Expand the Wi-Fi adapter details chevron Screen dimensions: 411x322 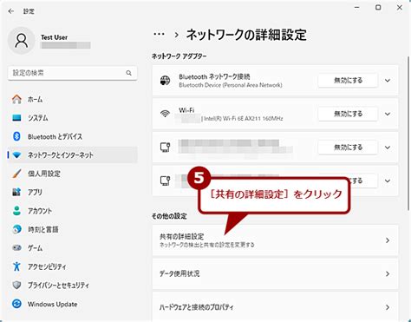pyautogui.click(x=388, y=114)
